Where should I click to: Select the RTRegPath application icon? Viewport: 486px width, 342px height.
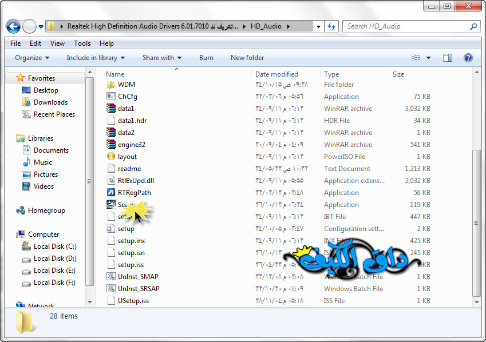coord(111,193)
